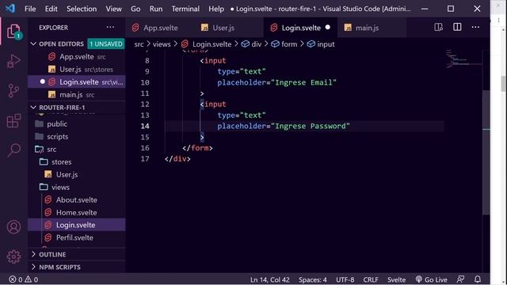Click the form breadcrumb segment
Image resolution: width=507 pixels, height=285 pixels.
click(x=284, y=44)
